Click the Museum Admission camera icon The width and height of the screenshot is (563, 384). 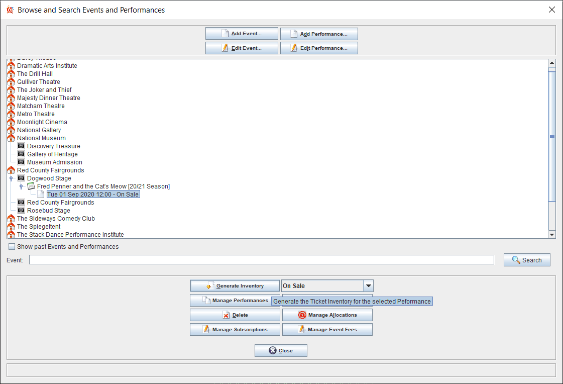coord(21,162)
